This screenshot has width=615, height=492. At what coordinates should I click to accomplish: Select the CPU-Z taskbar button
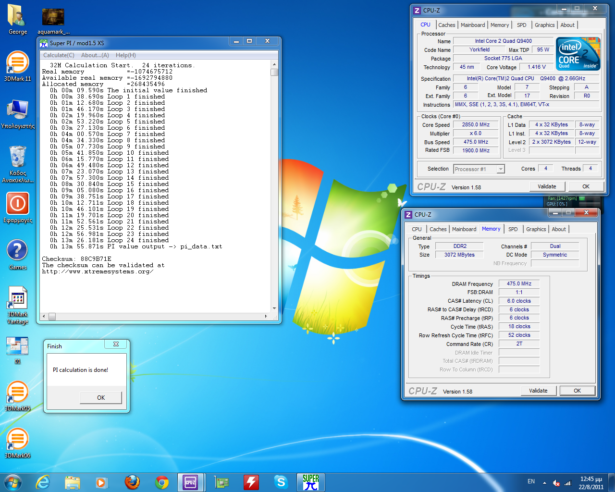click(x=191, y=482)
